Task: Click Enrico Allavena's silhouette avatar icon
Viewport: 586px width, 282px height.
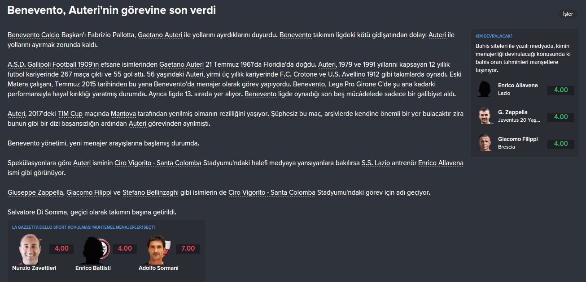Action: coord(485,89)
